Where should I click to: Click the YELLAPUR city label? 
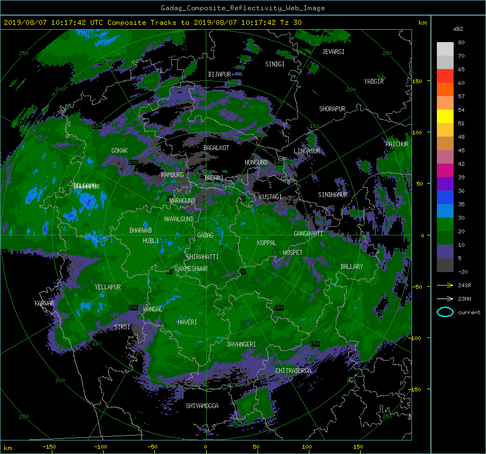[x=107, y=287]
